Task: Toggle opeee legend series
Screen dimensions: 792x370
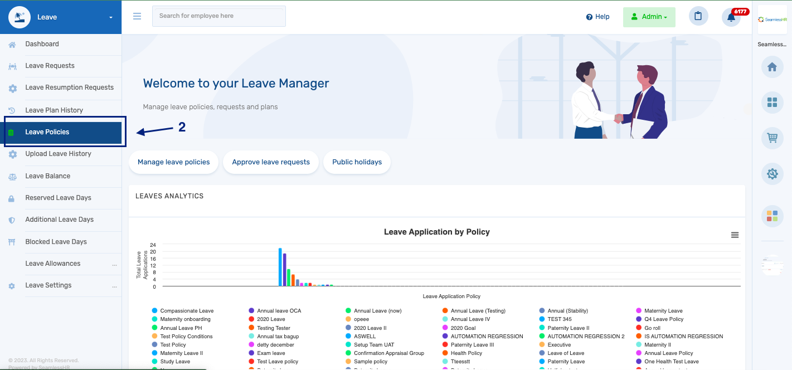Action: (357, 319)
